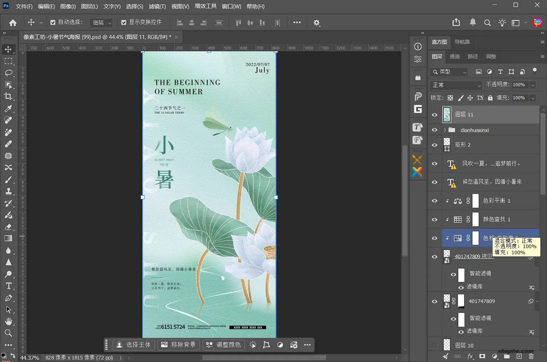Viewport: 547px width, 362px height.
Task: Open the layer filter 类型 dropdown
Action: tap(449, 72)
